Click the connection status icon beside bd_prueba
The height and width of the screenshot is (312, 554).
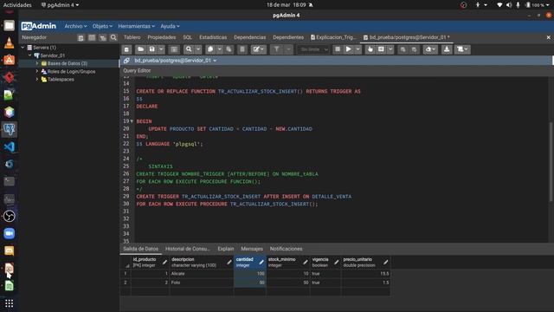click(x=126, y=61)
